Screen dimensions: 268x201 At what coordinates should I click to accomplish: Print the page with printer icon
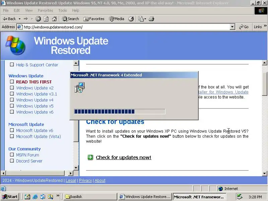click(x=151, y=19)
